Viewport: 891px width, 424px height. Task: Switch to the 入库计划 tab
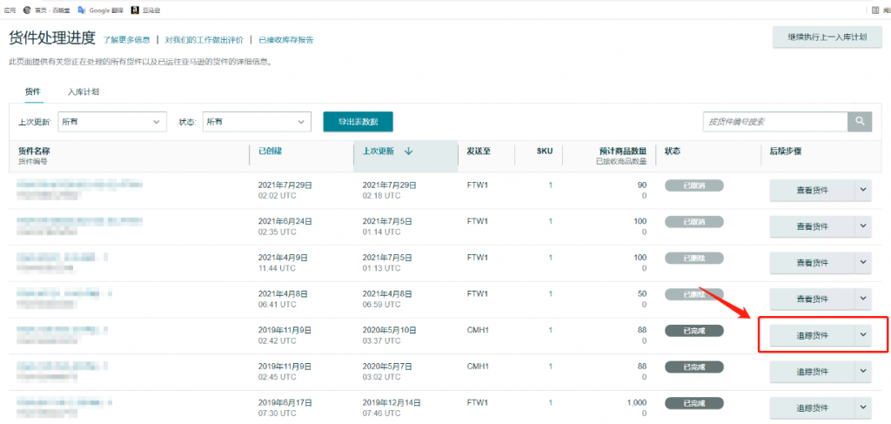point(83,91)
